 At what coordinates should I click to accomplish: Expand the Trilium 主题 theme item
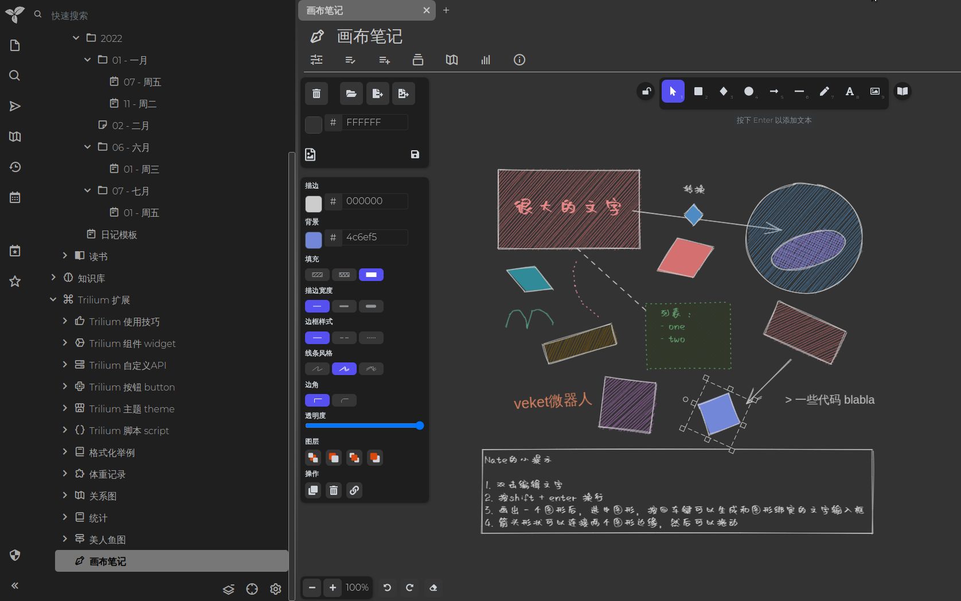coord(65,409)
